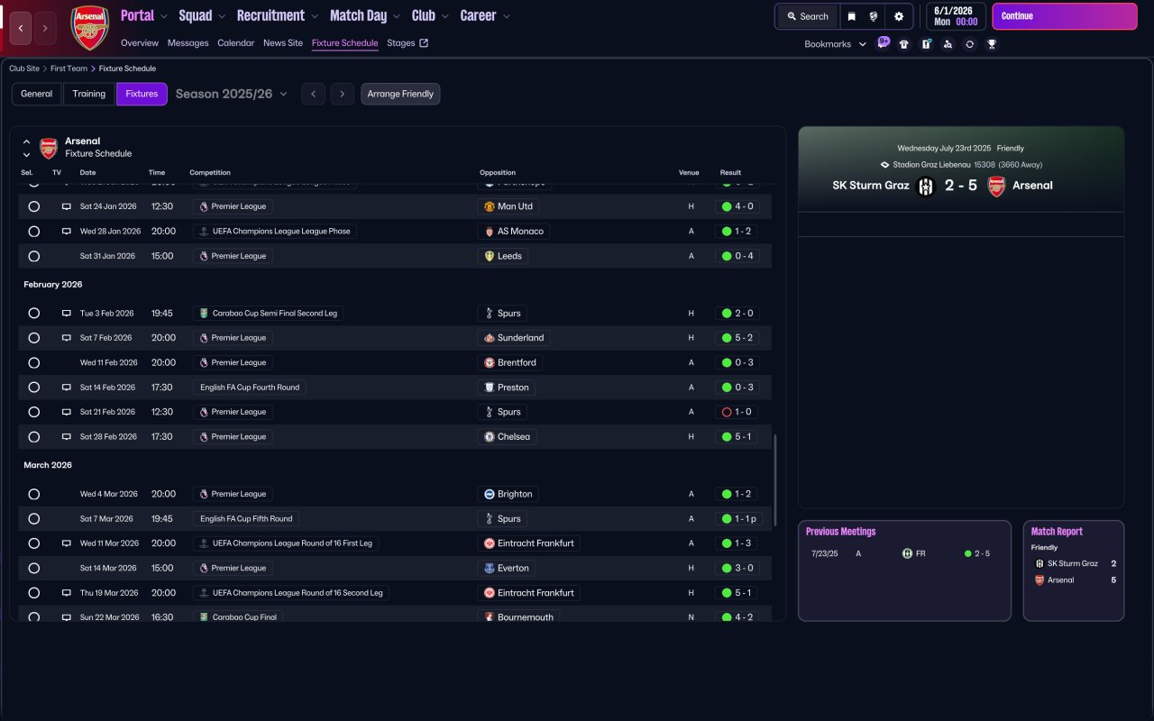The image size is (1154, 721).
Task: Expand the Bookmarks dropdown
Action: point(836,44)
